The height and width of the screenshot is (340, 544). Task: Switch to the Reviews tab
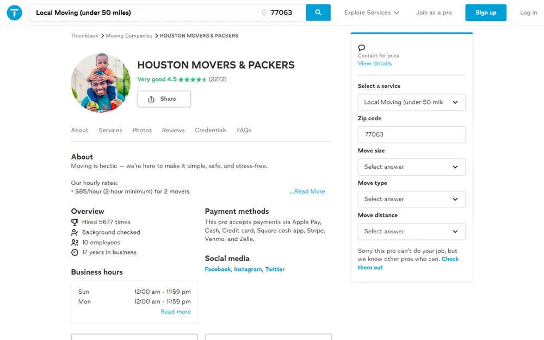(x=173, y=130)
